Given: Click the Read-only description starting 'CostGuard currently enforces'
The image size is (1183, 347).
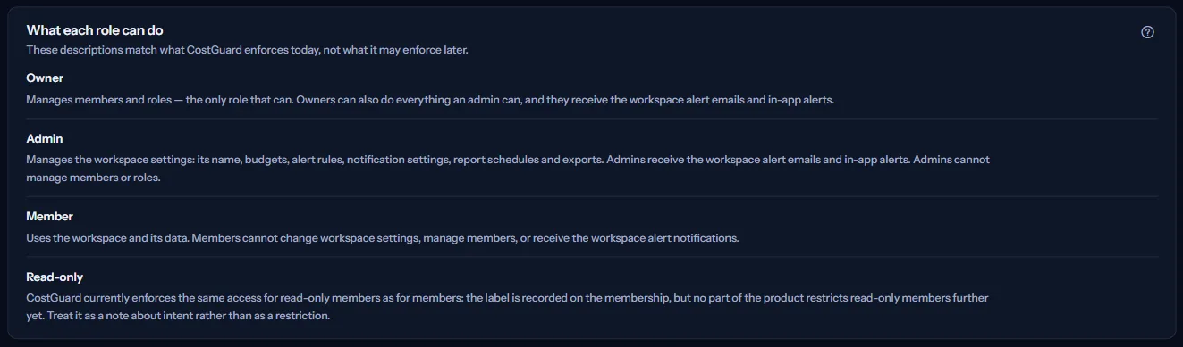Looking at the screenshot, I should 507,307.
